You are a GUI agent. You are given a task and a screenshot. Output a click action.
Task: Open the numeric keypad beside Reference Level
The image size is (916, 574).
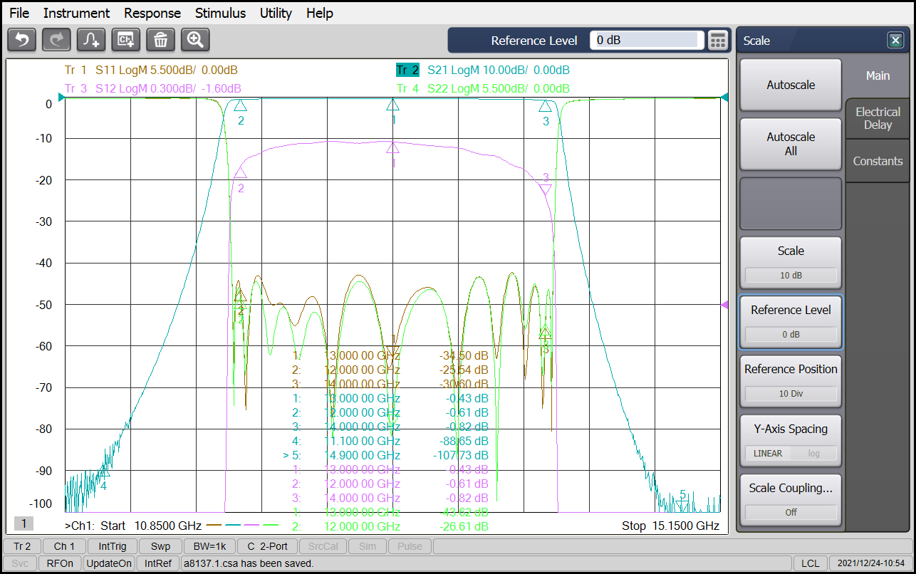coord(718,41)
